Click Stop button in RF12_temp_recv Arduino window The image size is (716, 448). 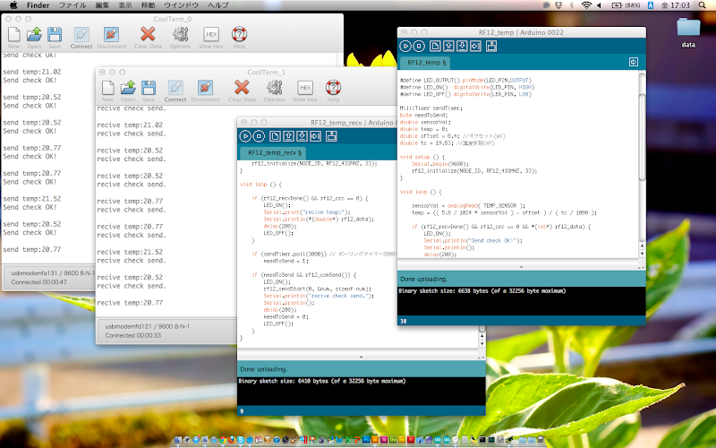259,136
